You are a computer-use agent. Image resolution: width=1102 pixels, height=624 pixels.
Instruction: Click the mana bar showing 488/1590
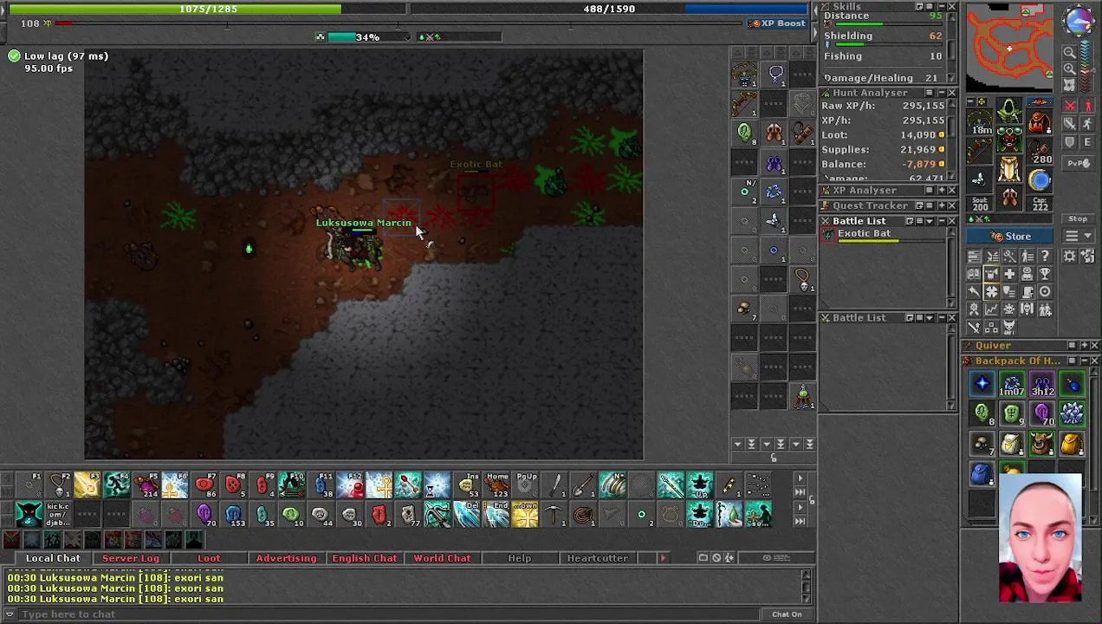pos(609,9)
